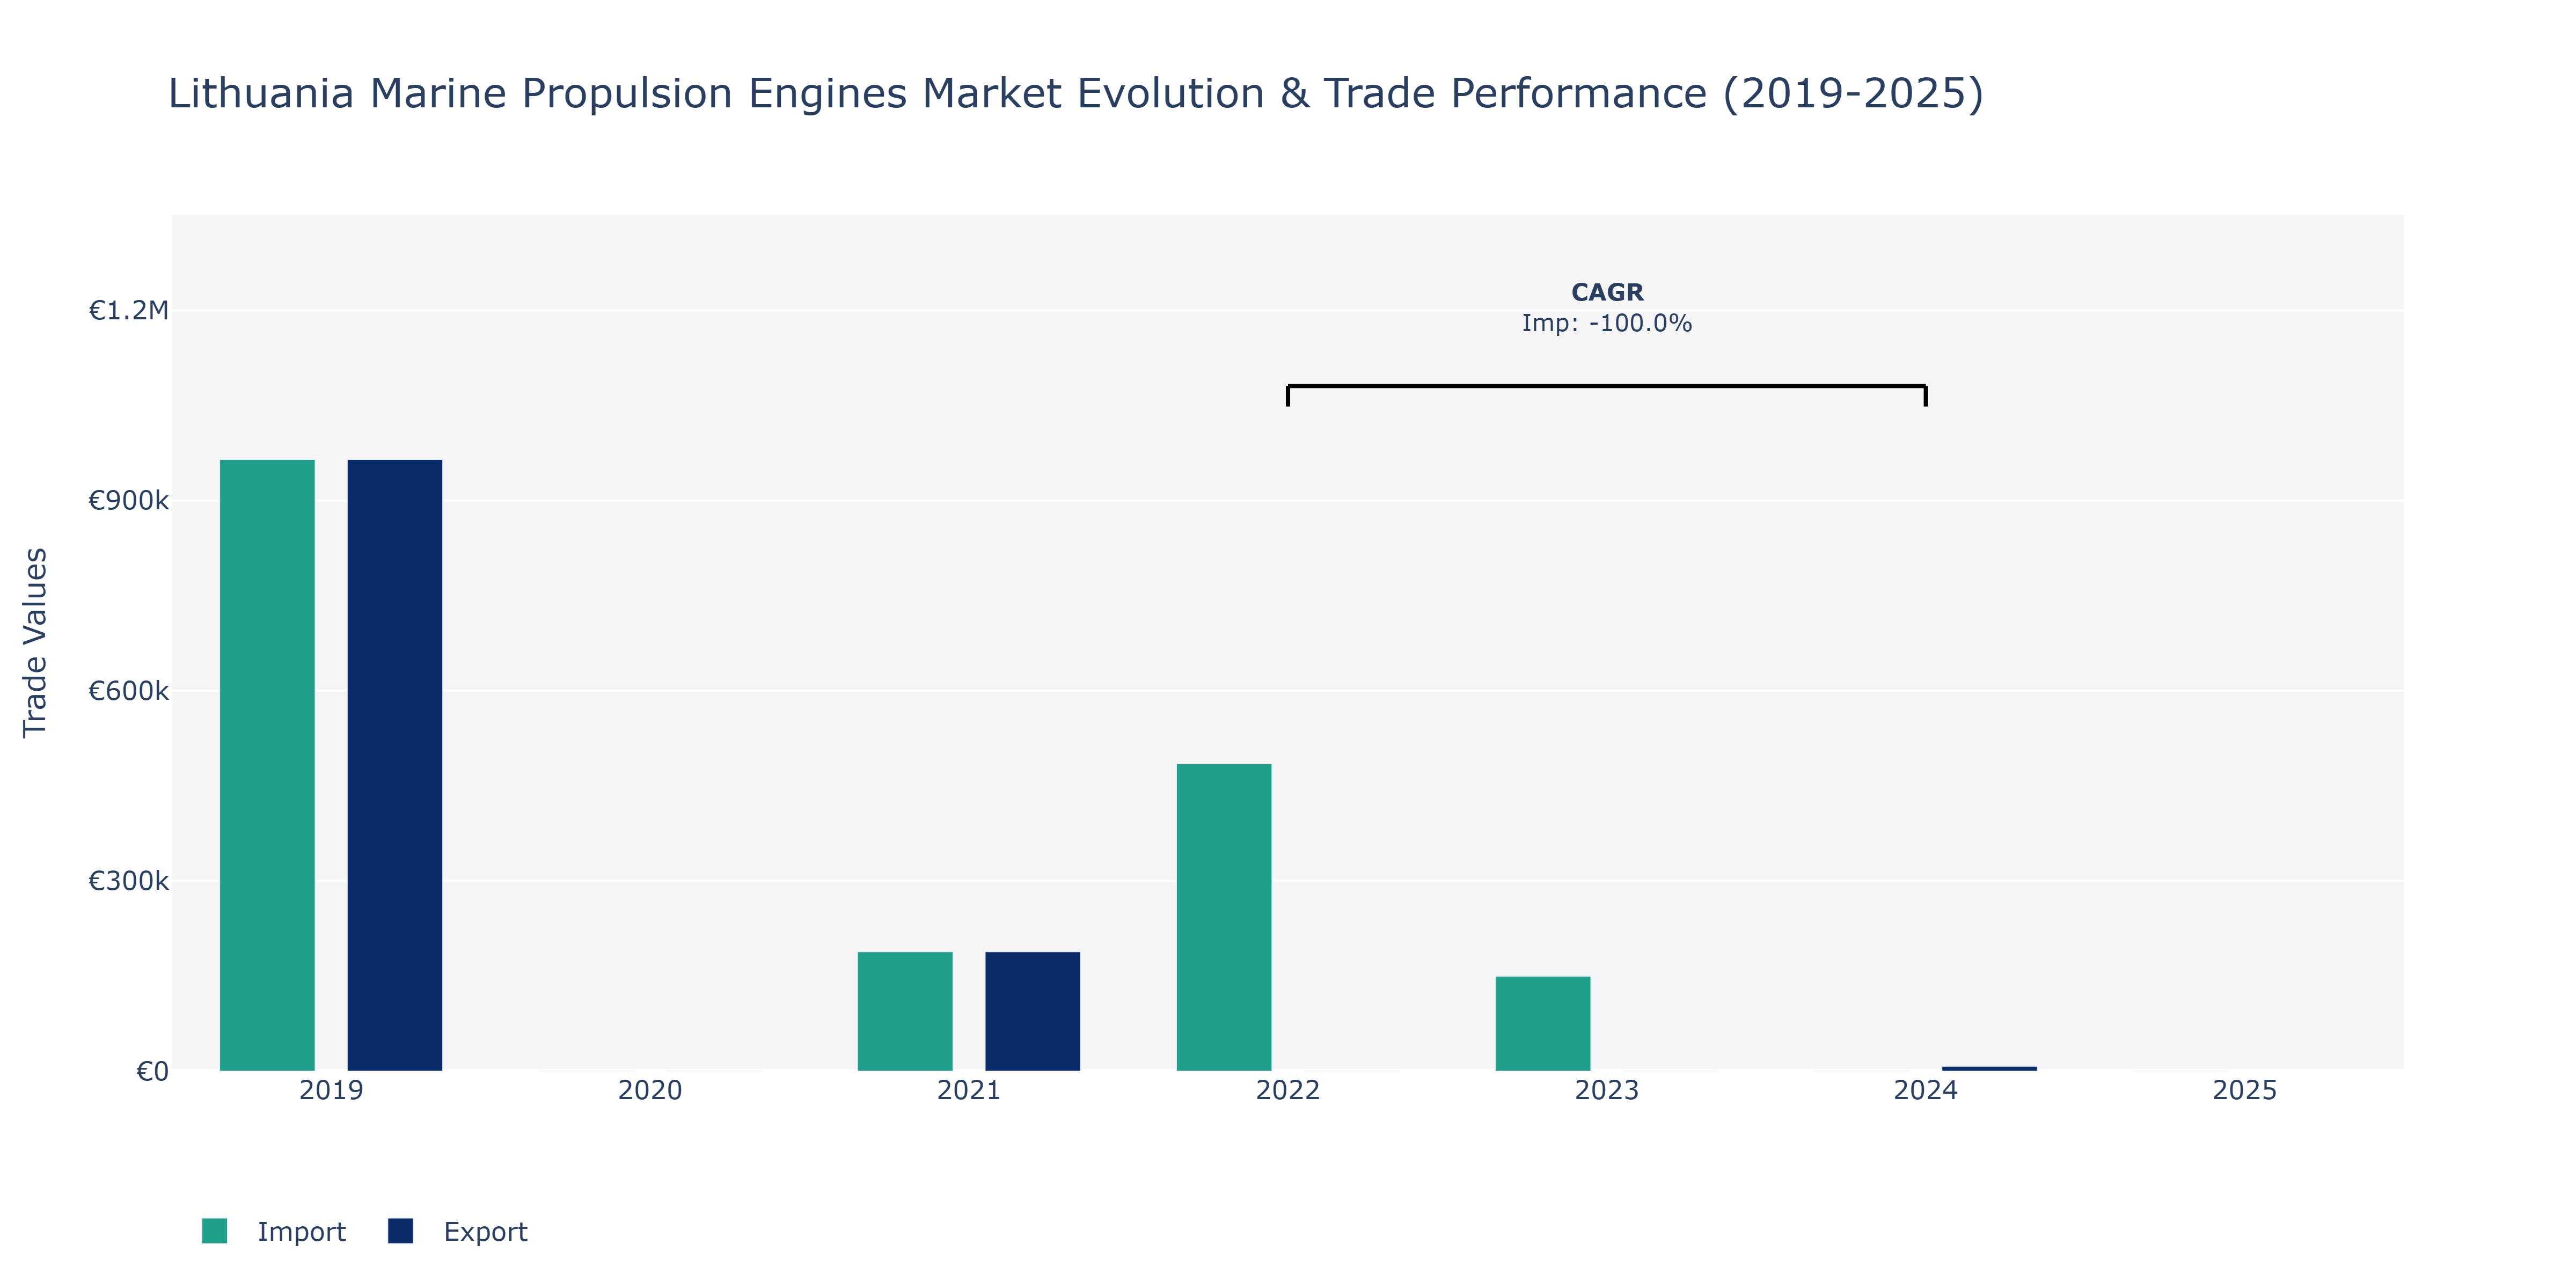This screenshot has width=2576, height=1288.
Task: Click the €600k axis label
Action: [128, 691]
